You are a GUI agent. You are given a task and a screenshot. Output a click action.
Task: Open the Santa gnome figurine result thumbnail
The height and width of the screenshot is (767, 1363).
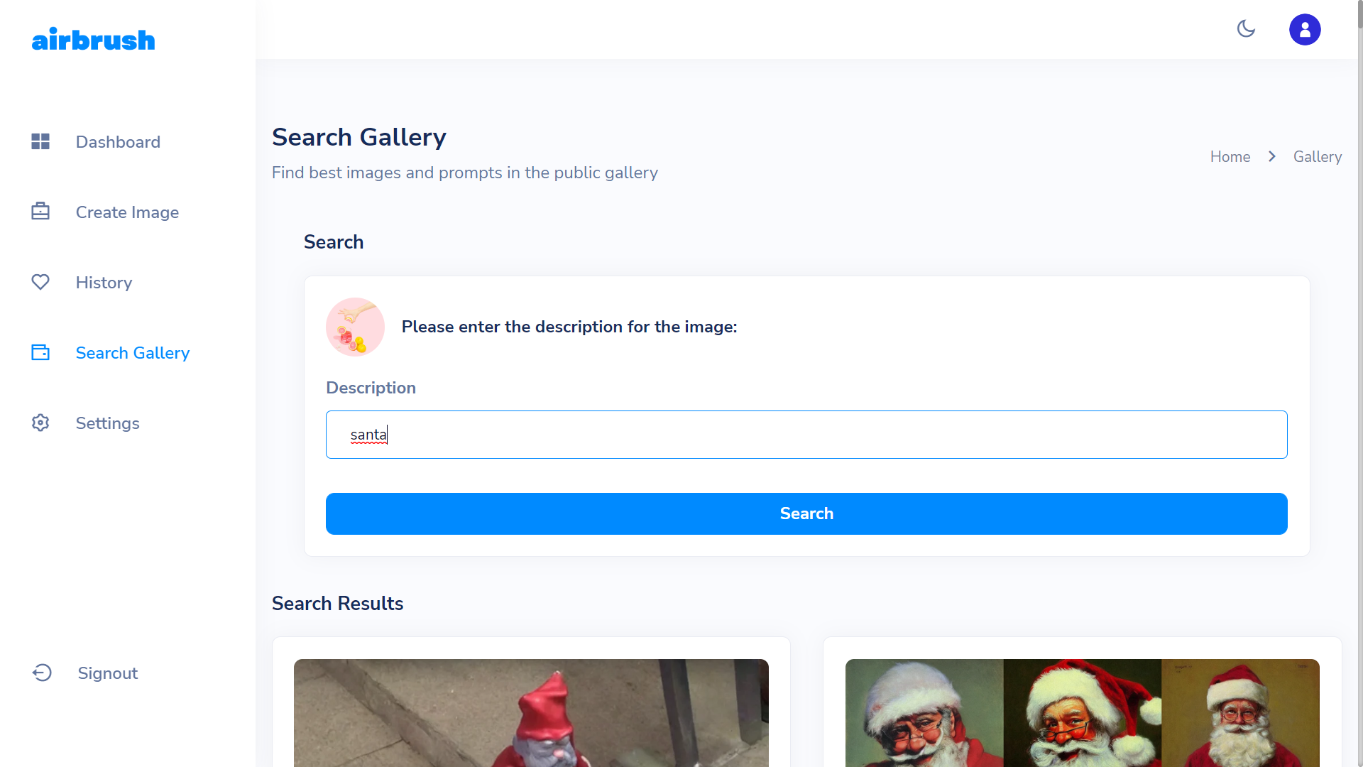pyautogui.click(x=531, y=713)
